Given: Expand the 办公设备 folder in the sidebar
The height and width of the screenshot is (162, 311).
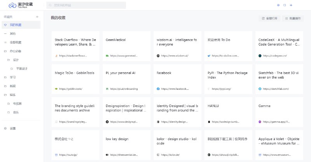Looking at the screenshot, I should pyautogui.click(x=5, y=51).
